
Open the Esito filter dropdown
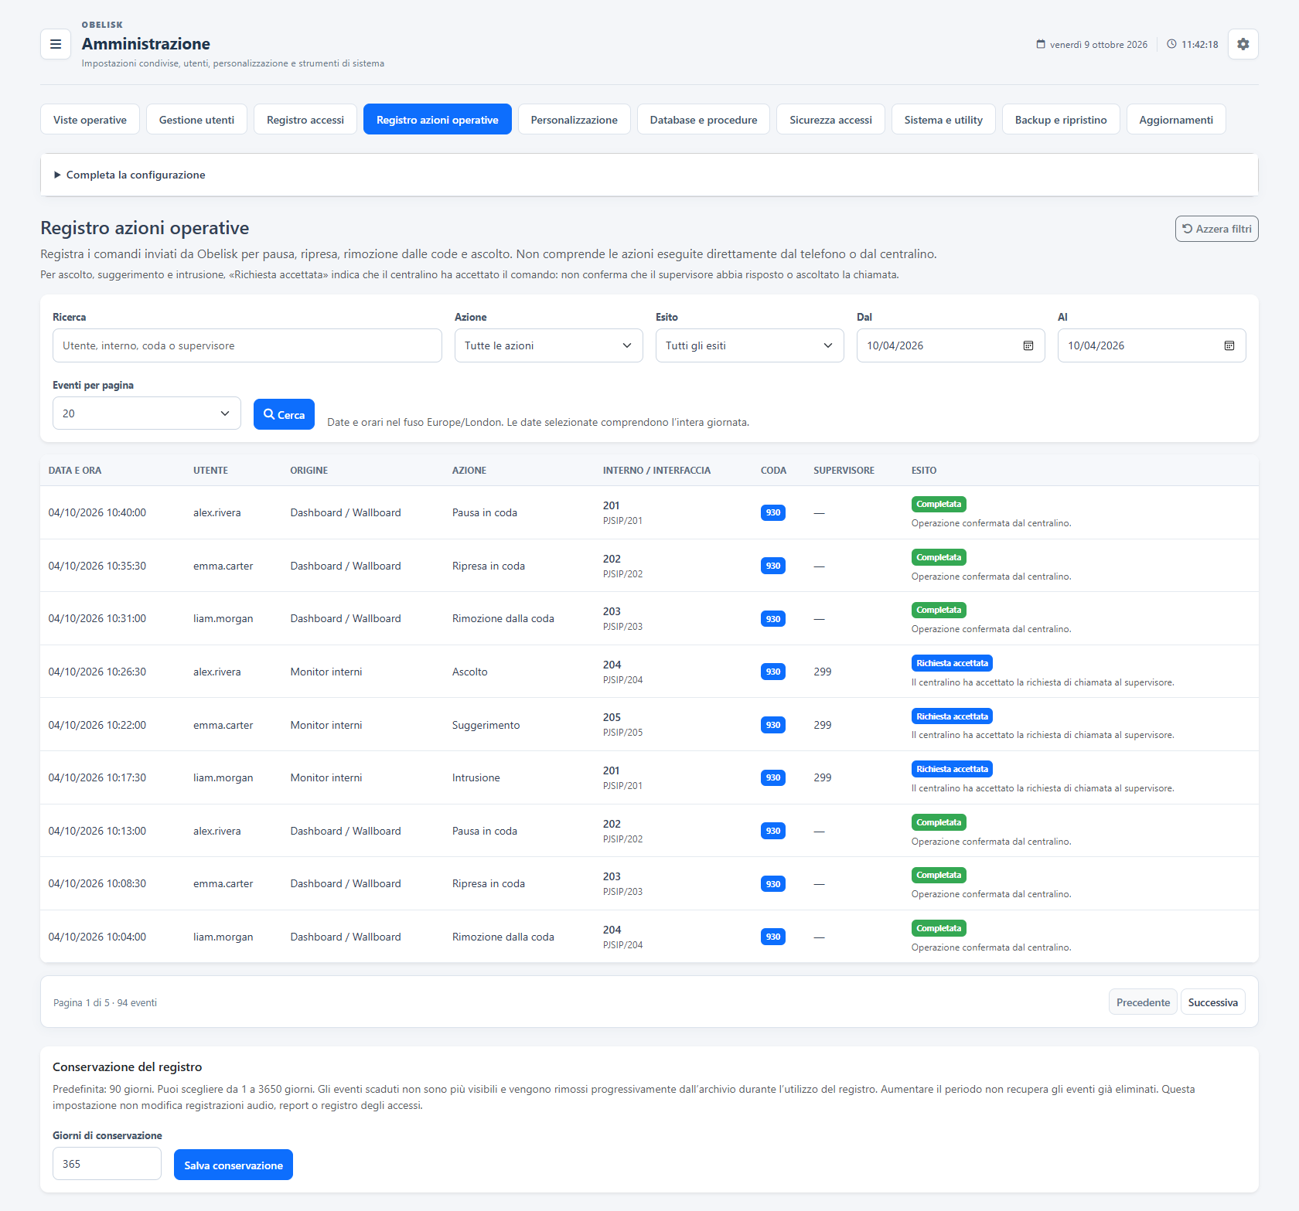click(750, 345)
